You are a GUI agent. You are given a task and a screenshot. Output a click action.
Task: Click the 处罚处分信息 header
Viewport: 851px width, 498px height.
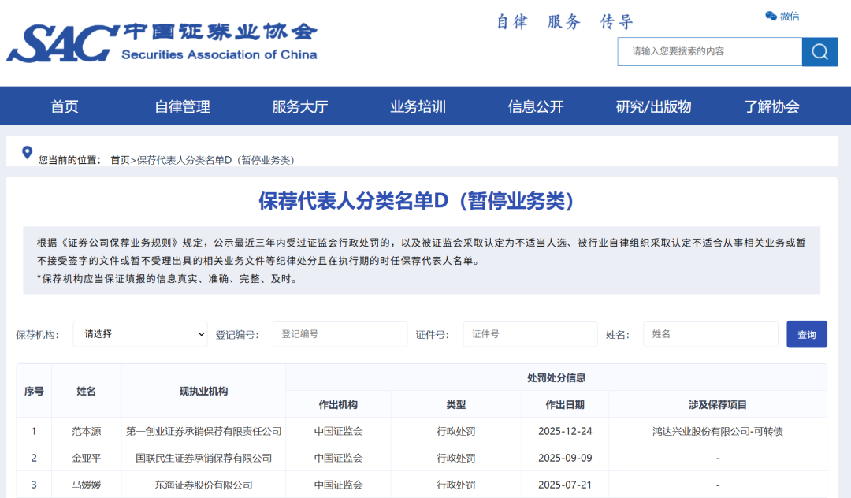(x=556, y=377)
